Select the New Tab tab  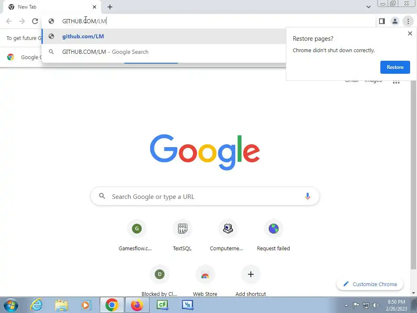[x=53, y=7]
